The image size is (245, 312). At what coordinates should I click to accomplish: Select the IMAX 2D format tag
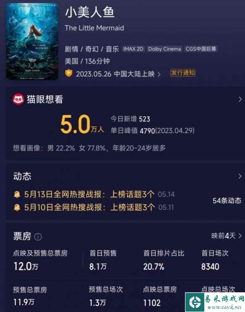tap(133, 49)
